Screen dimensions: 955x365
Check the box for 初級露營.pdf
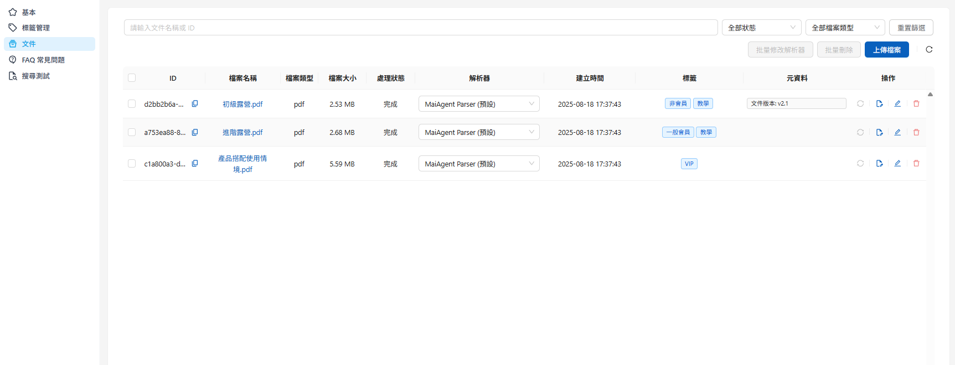(132, 104)
